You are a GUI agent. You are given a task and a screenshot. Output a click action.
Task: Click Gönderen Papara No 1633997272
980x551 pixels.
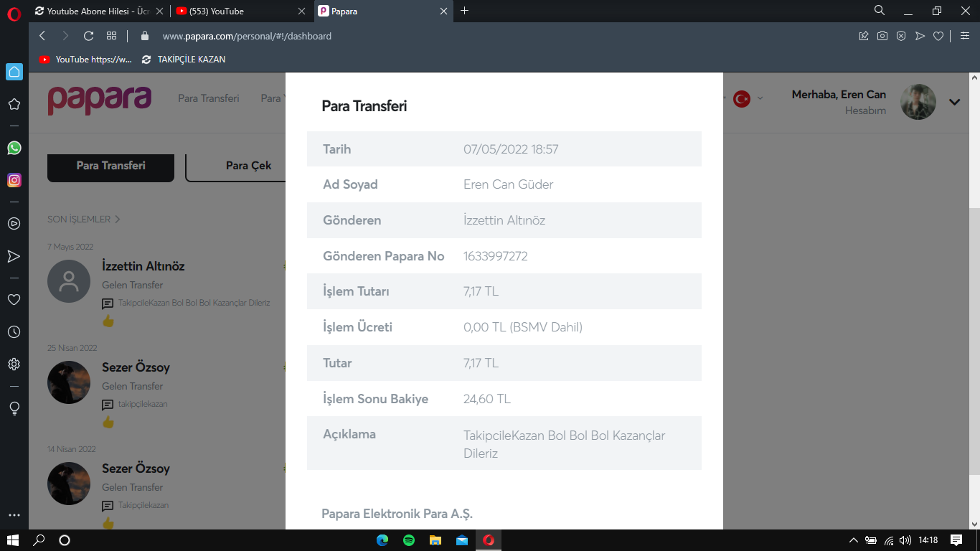click(496, 256)
